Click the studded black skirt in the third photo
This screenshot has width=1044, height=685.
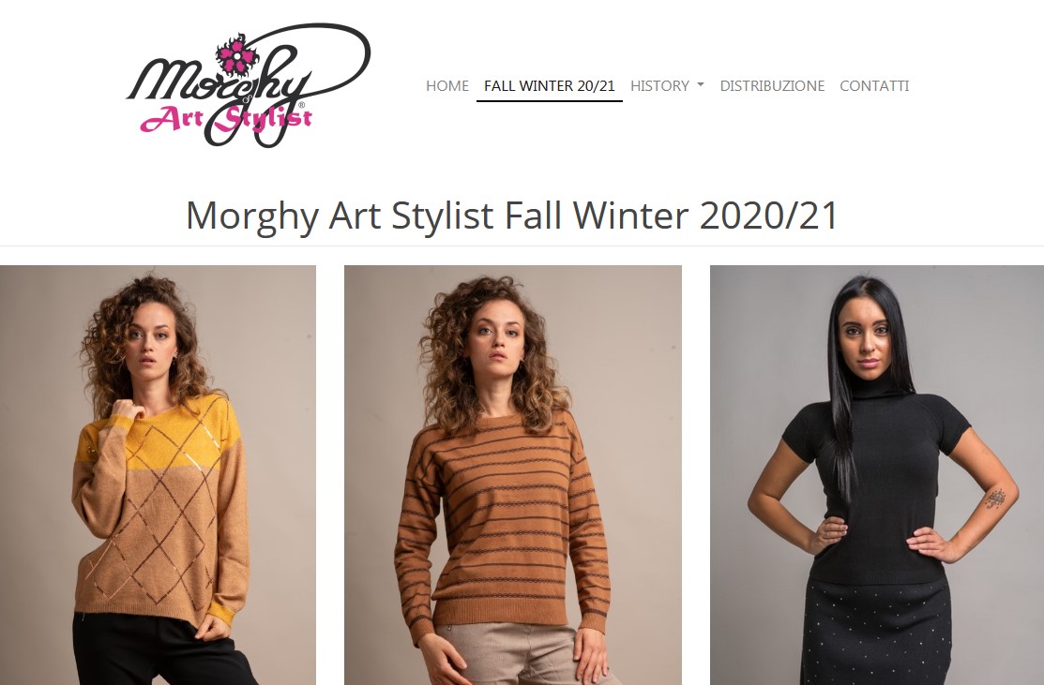point(877,632)
